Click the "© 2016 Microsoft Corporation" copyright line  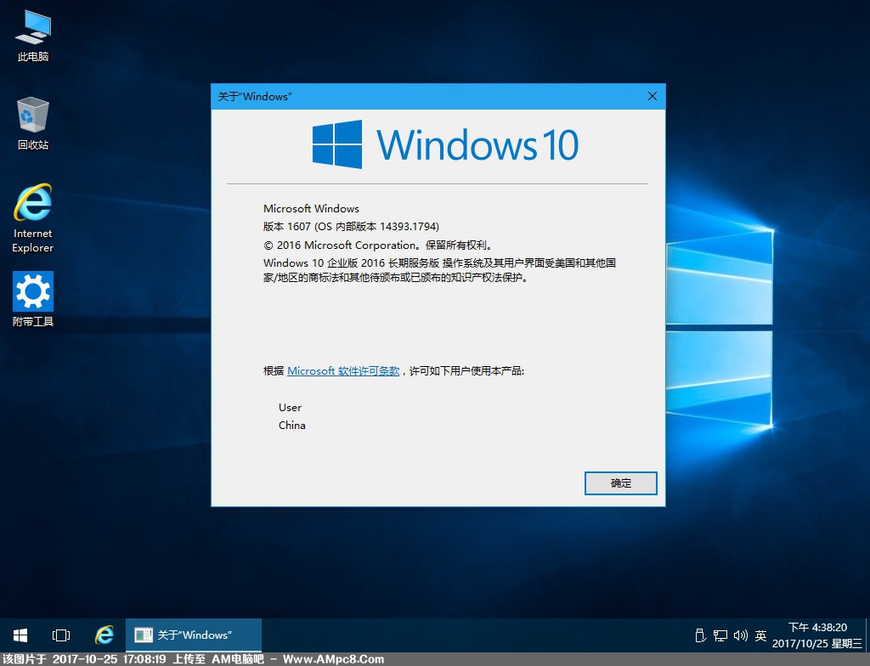point(378,245)
